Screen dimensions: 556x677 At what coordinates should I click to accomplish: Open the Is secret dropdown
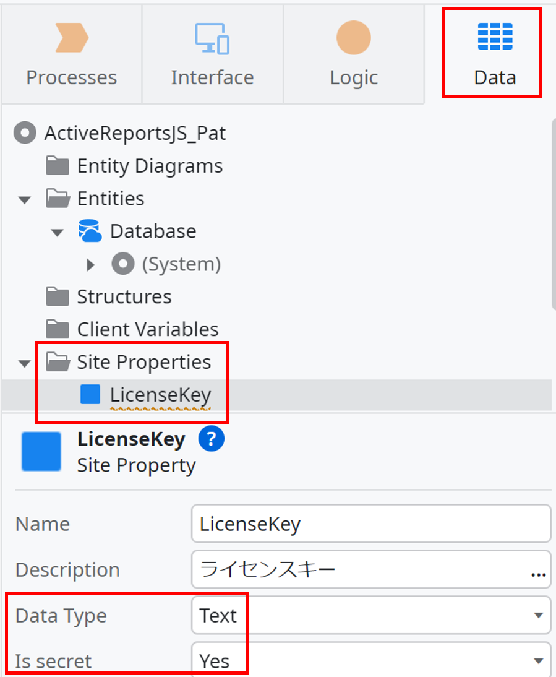tap(371, 660)
